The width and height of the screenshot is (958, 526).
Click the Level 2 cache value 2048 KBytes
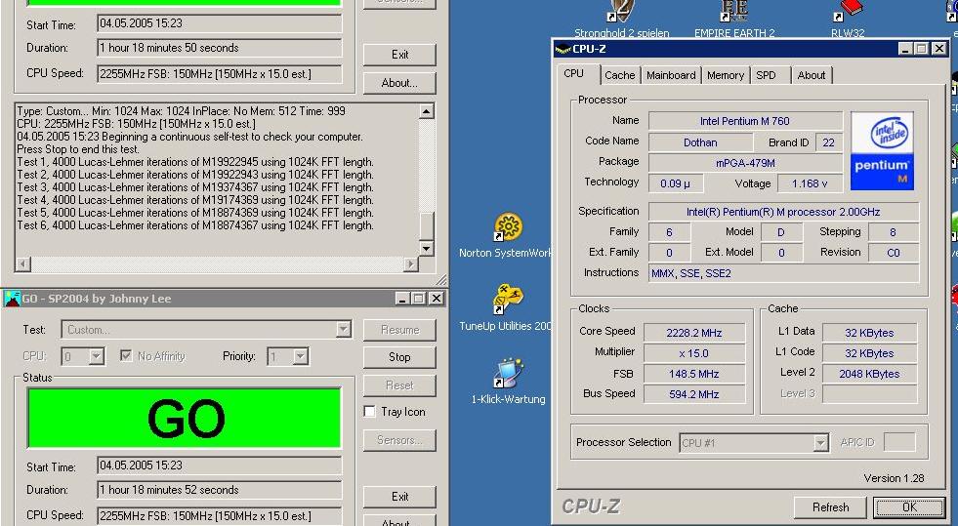[x=869, y=374]
